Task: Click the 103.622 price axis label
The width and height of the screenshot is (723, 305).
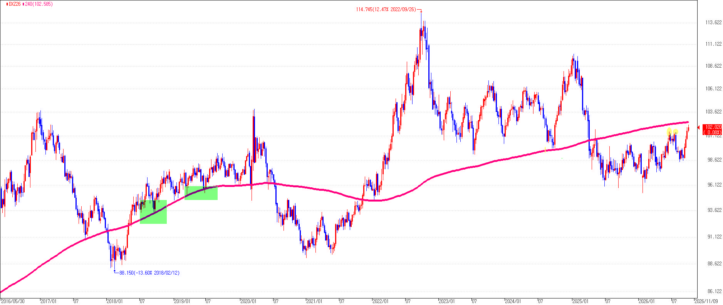Action: [x=713, y=112]
